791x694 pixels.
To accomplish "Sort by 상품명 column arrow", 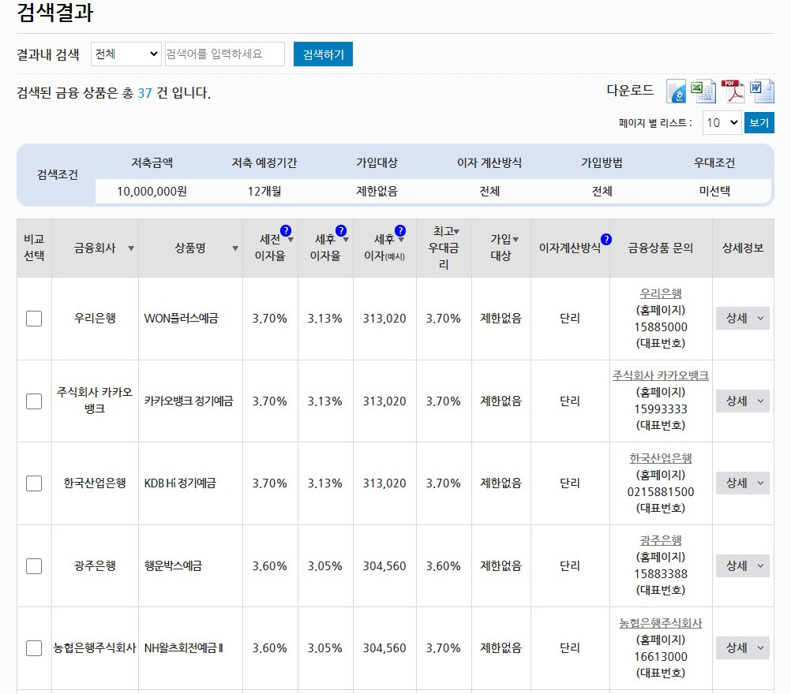I will [x=235, y=248].
